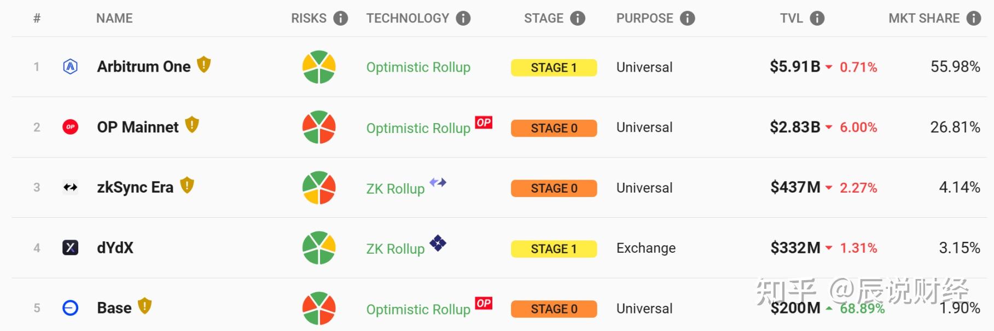This screenshot has height=331, width=994.
Task: Click the STAGE 1 badge for Arbitrum One
Action: (554, 68)
